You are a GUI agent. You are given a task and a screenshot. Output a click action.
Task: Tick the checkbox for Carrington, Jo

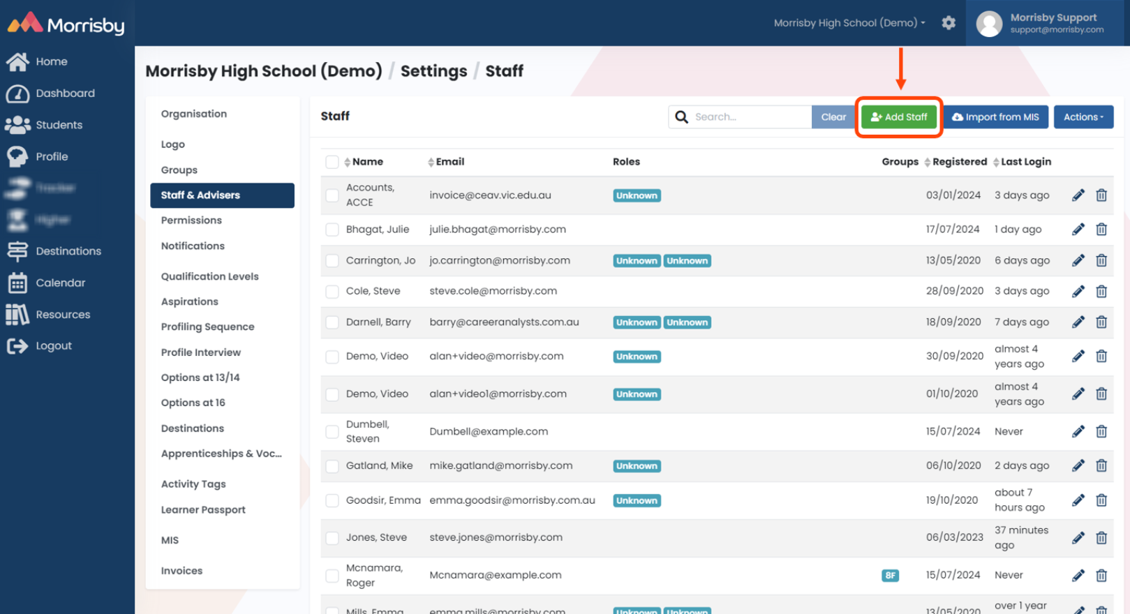click(332, 261)
